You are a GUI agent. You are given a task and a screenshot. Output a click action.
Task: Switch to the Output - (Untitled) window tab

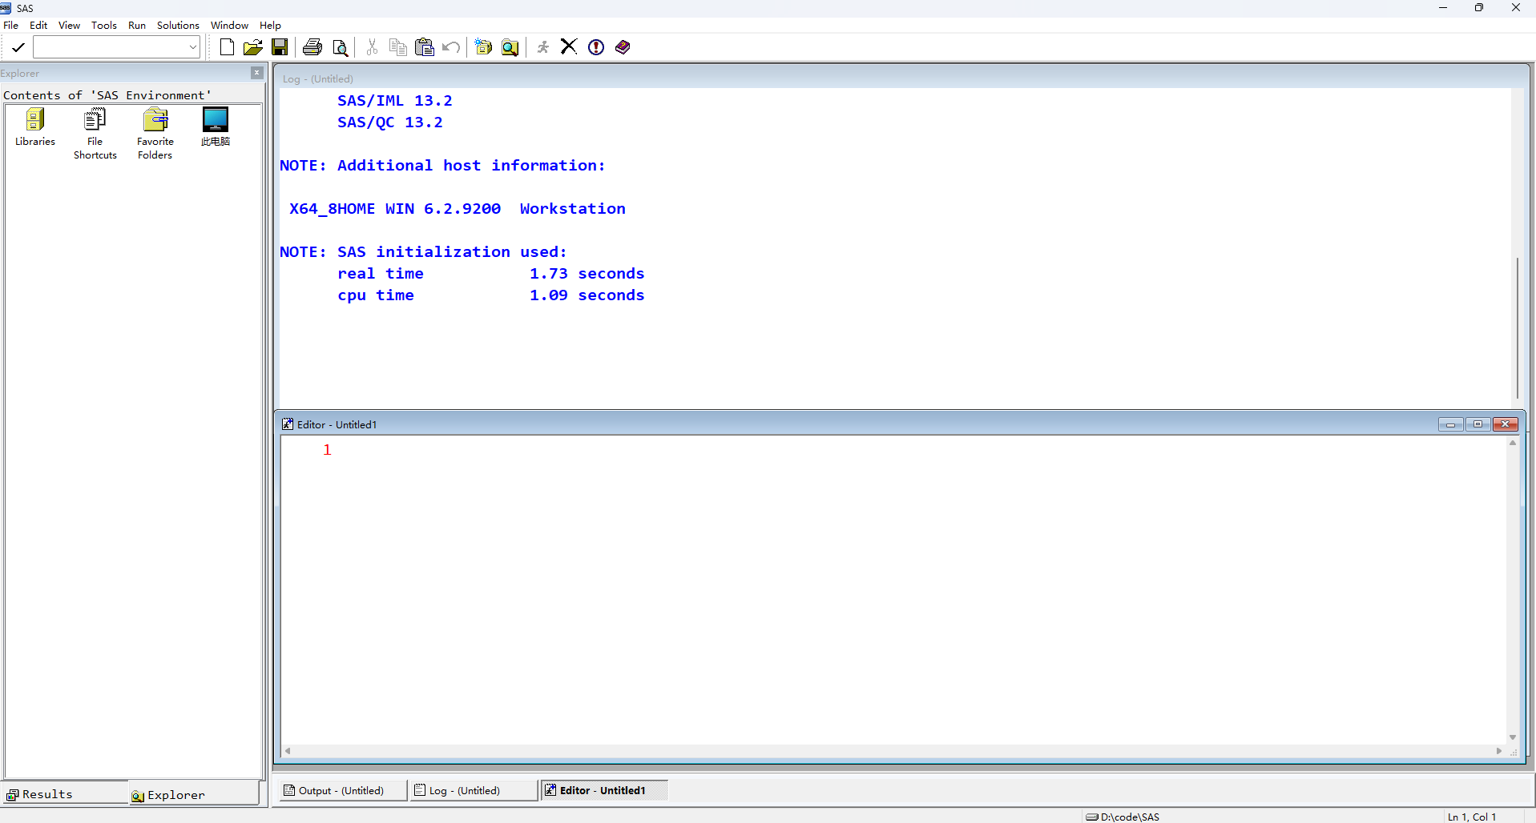tap(342, 790)
